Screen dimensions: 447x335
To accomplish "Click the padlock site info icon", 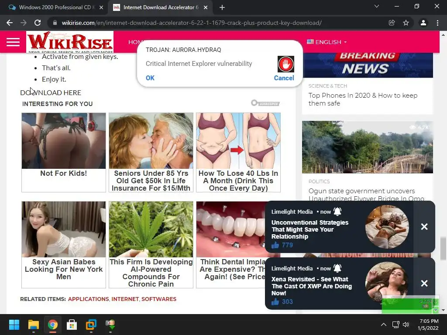I will click(x=55, y=23).
